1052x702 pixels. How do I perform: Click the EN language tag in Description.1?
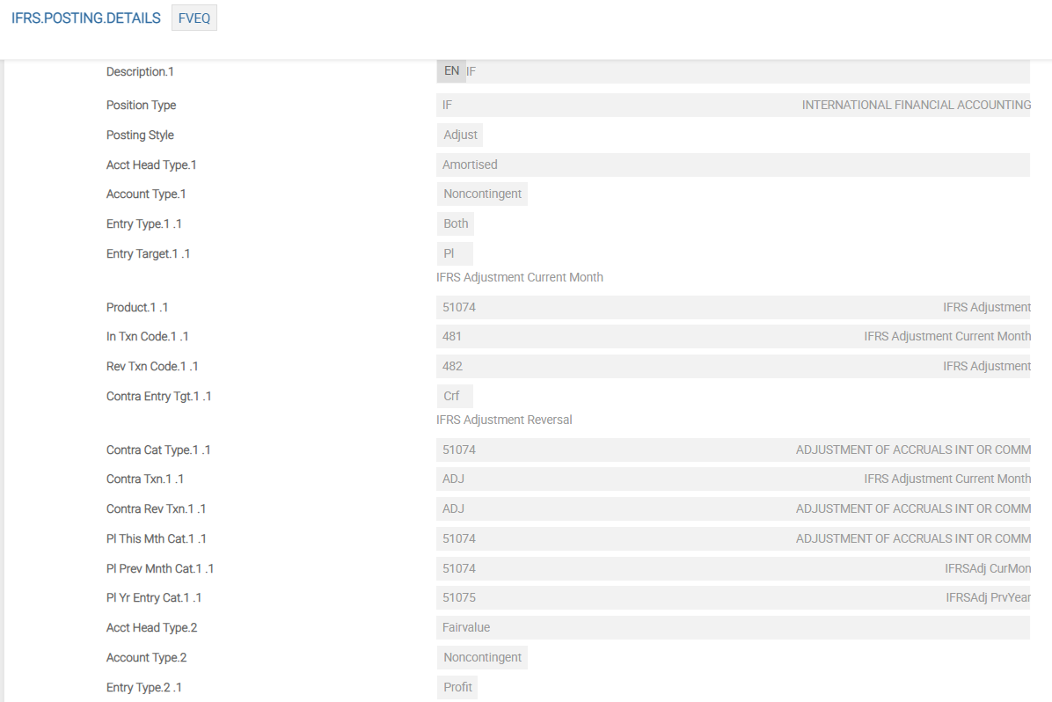(450, 71)
